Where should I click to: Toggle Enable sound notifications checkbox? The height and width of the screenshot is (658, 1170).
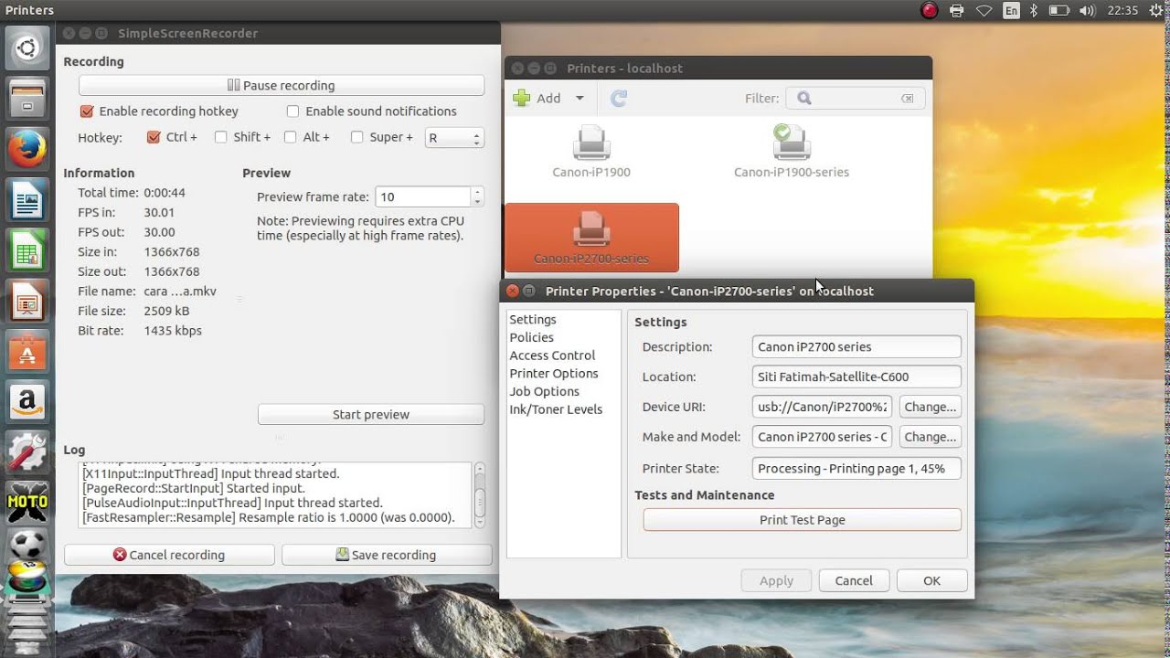tap(293, 111)
